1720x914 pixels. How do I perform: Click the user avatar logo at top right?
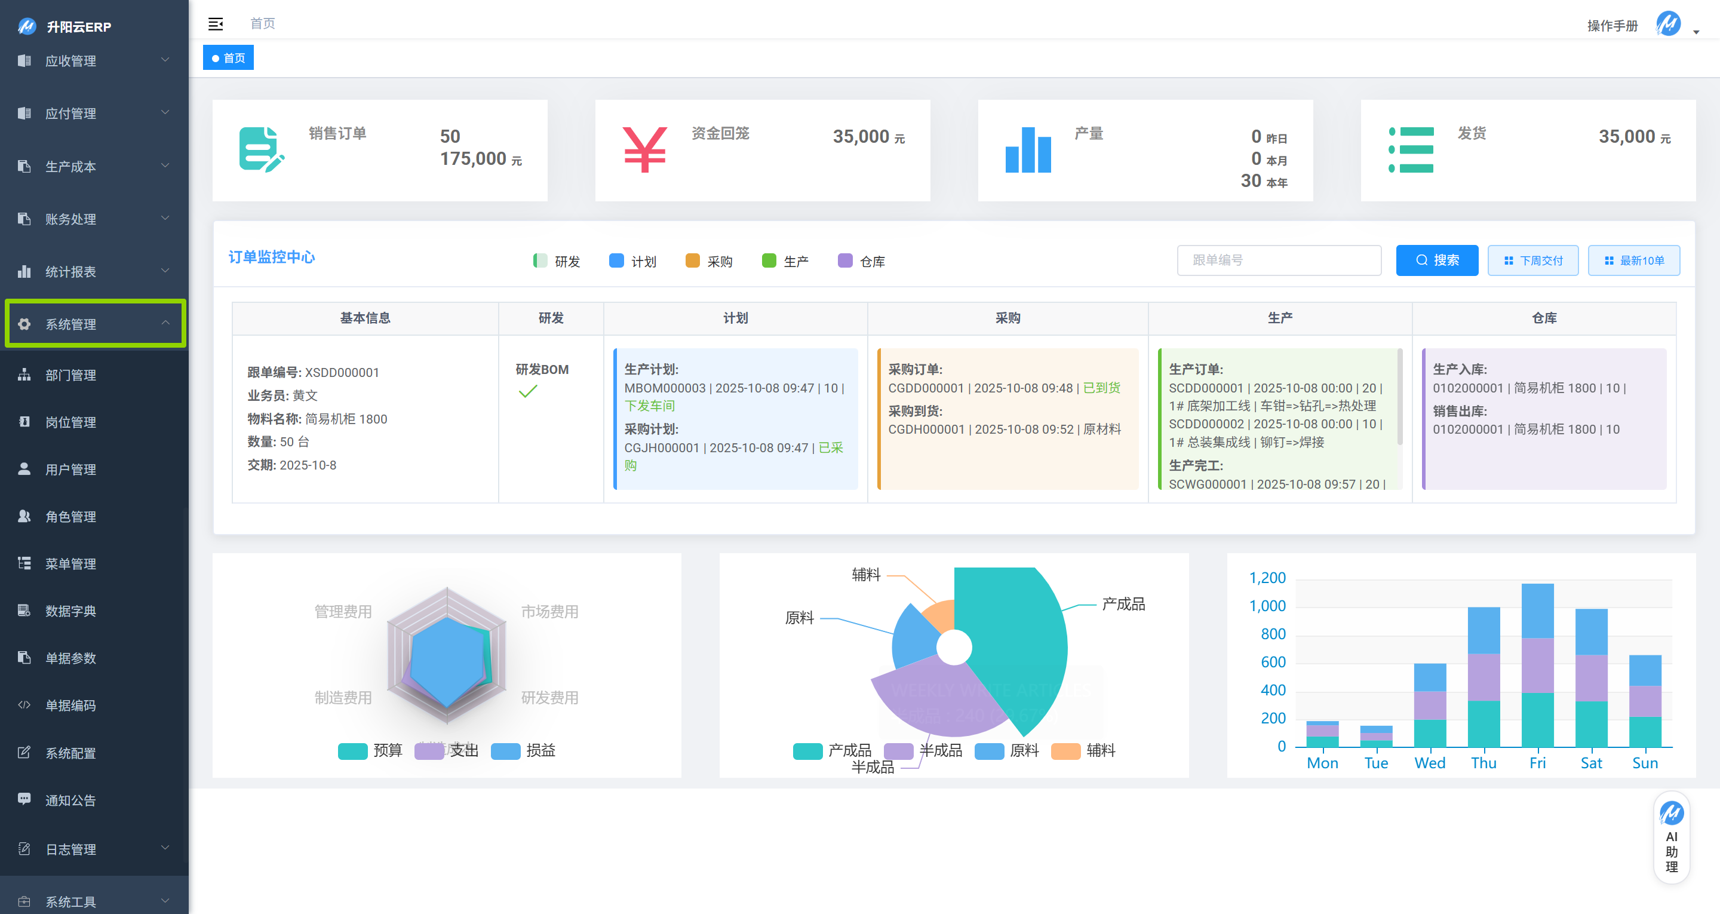pos(1668,24)
